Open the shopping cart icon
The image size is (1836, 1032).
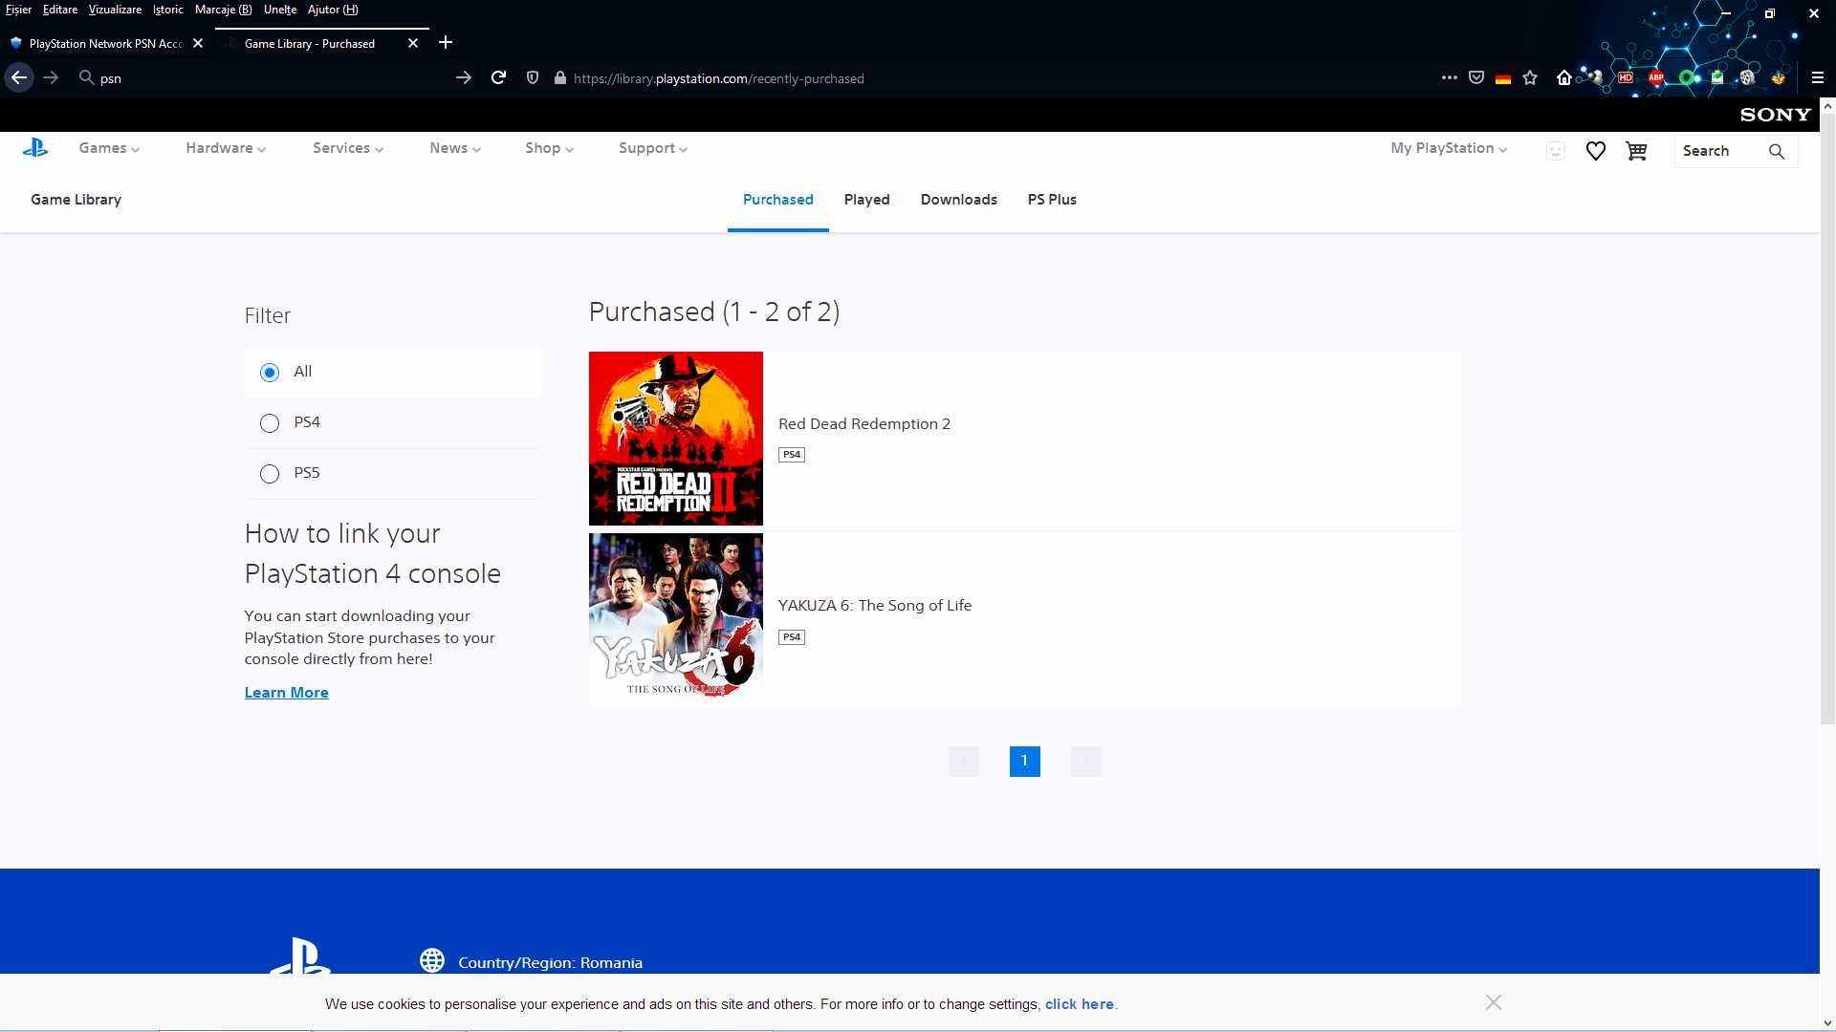coord(1636,151)
